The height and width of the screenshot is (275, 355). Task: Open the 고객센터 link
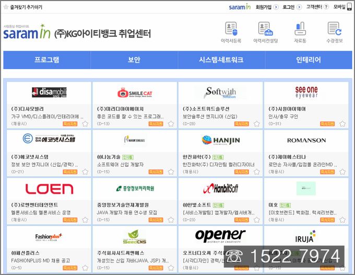314,7
